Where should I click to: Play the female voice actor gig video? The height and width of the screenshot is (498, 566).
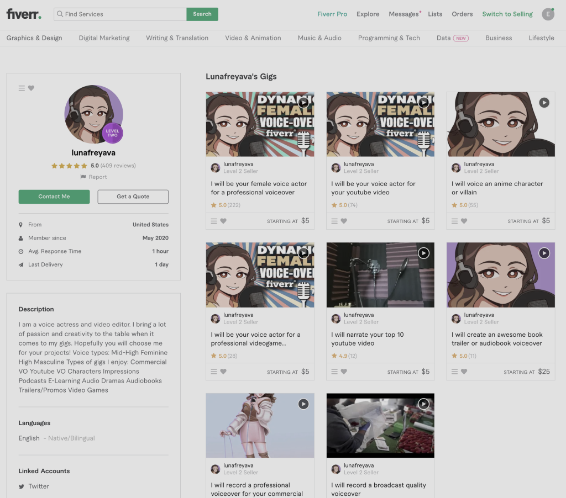click(303, 102)
